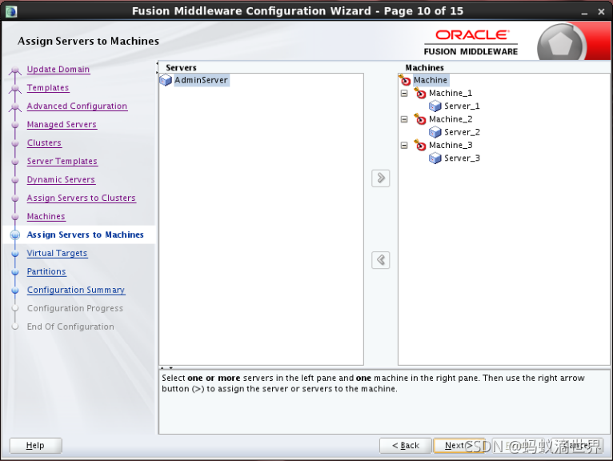Screen dimensions: 613x461
Task: Open the Managed Servers step
Action: click(x=62, y=124)
